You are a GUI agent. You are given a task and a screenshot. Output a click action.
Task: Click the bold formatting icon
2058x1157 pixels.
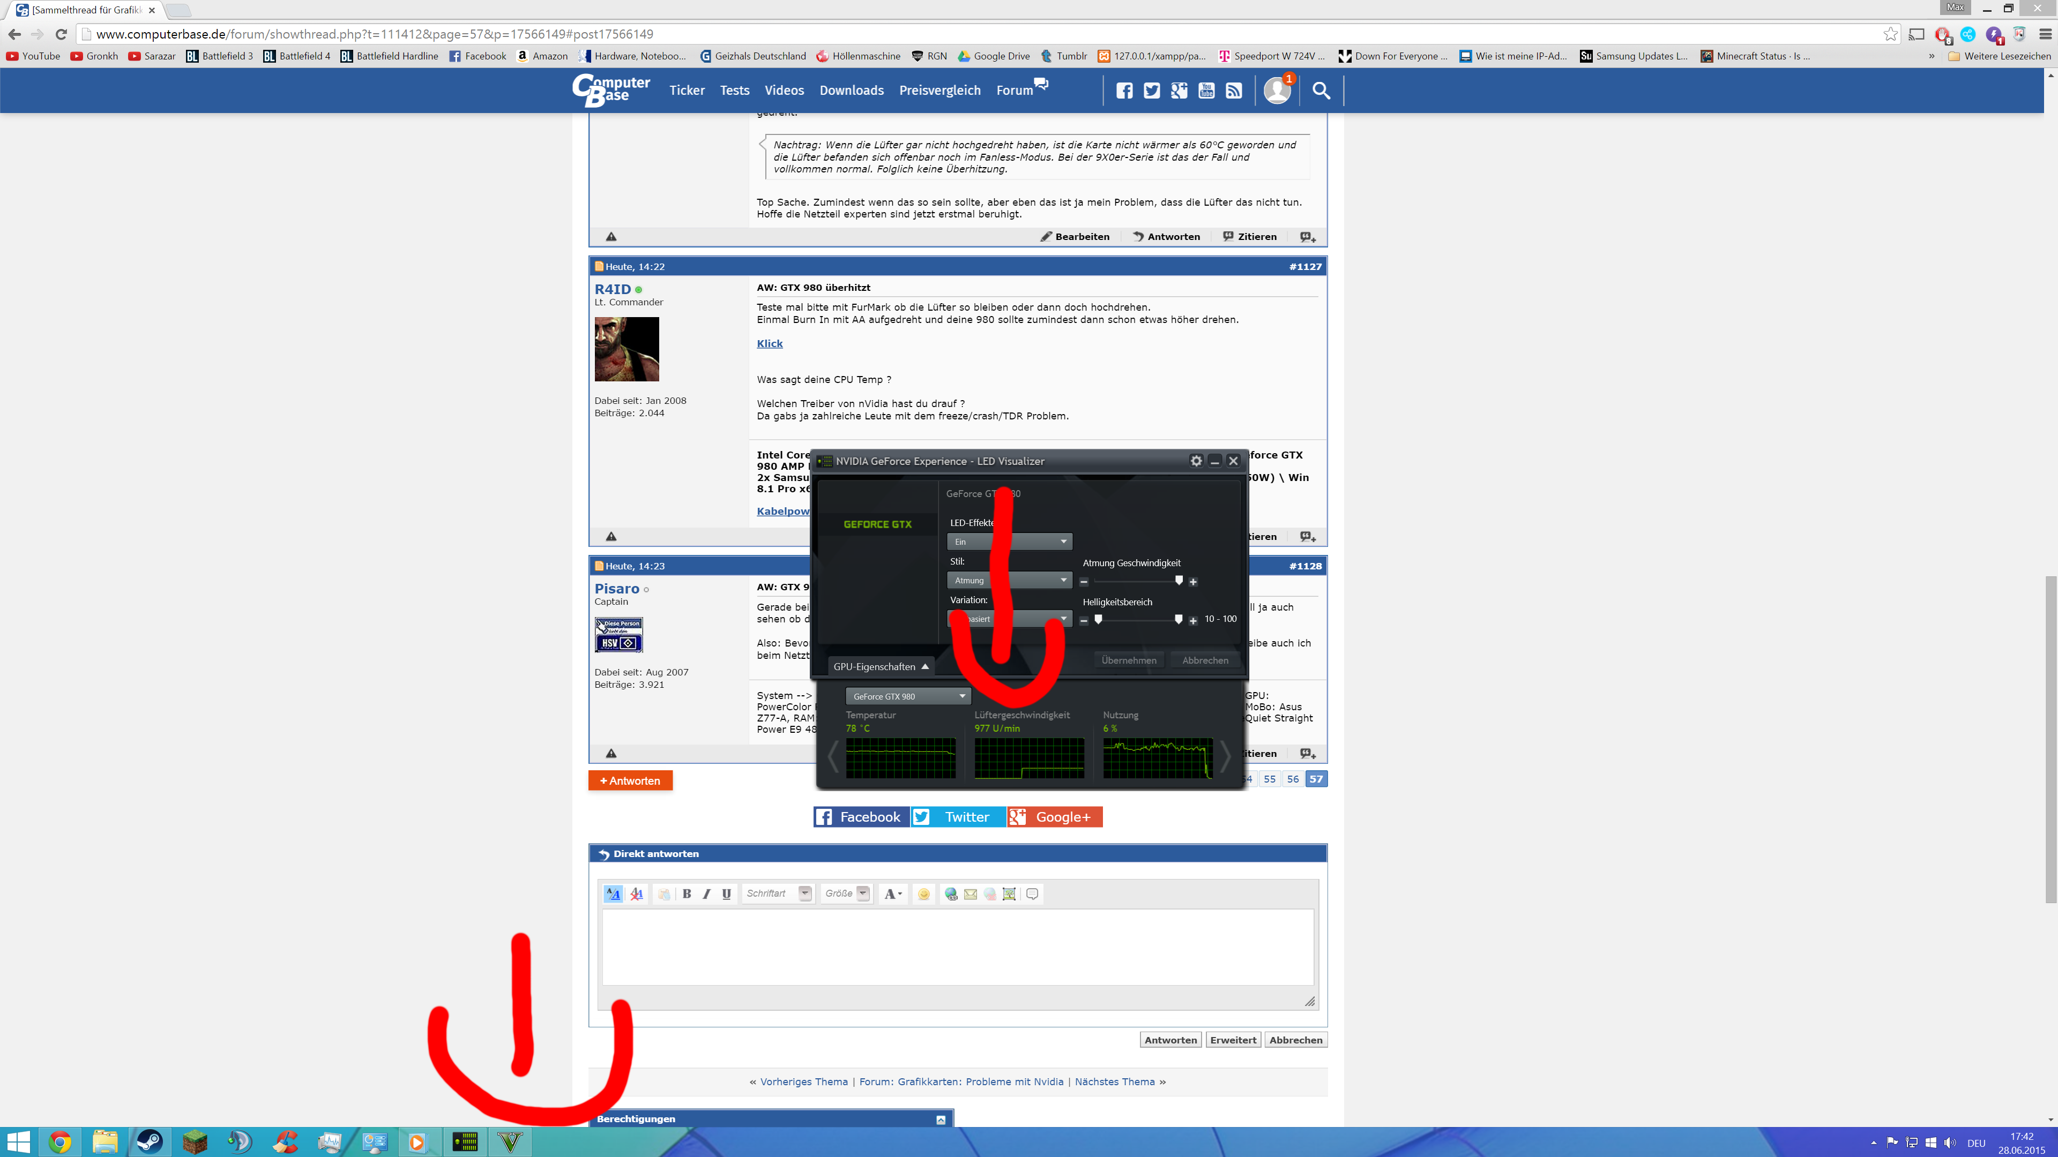[x=686, y=893]
